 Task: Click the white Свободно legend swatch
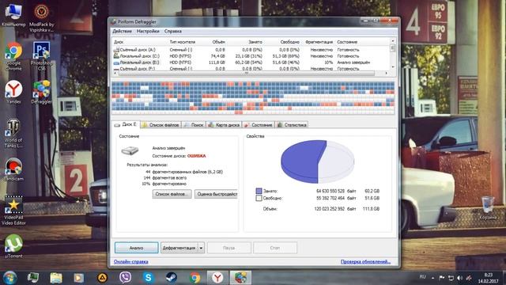(x=259, y=198)
